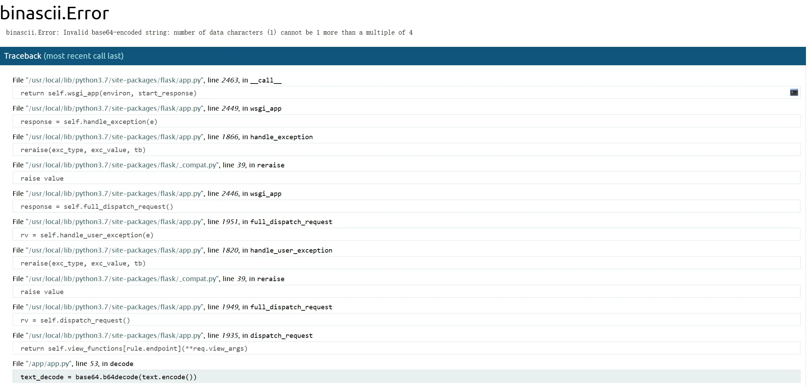Screen dimensions: 808x386
Task: Select the 'response = self.handle_exception(e)' code line
Action: (x=406, y=121)
